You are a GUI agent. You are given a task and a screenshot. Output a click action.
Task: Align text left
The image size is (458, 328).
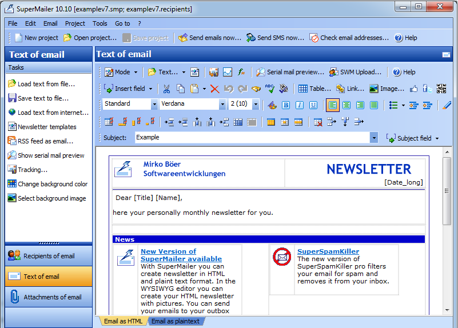[x=333, y=105]
